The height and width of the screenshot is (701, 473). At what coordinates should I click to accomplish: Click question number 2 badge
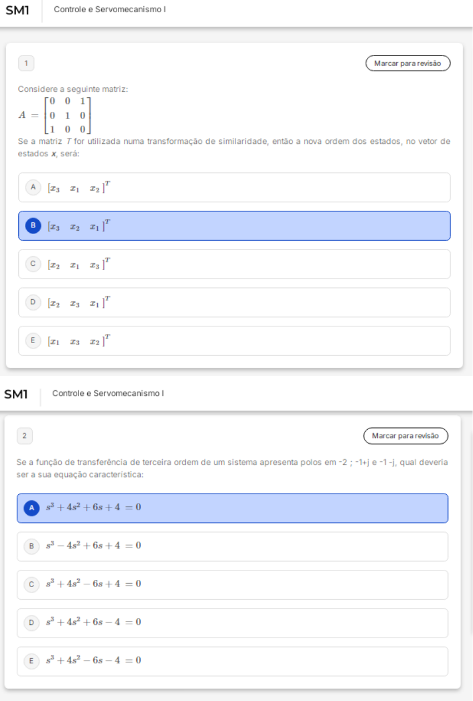click(24, 436)
